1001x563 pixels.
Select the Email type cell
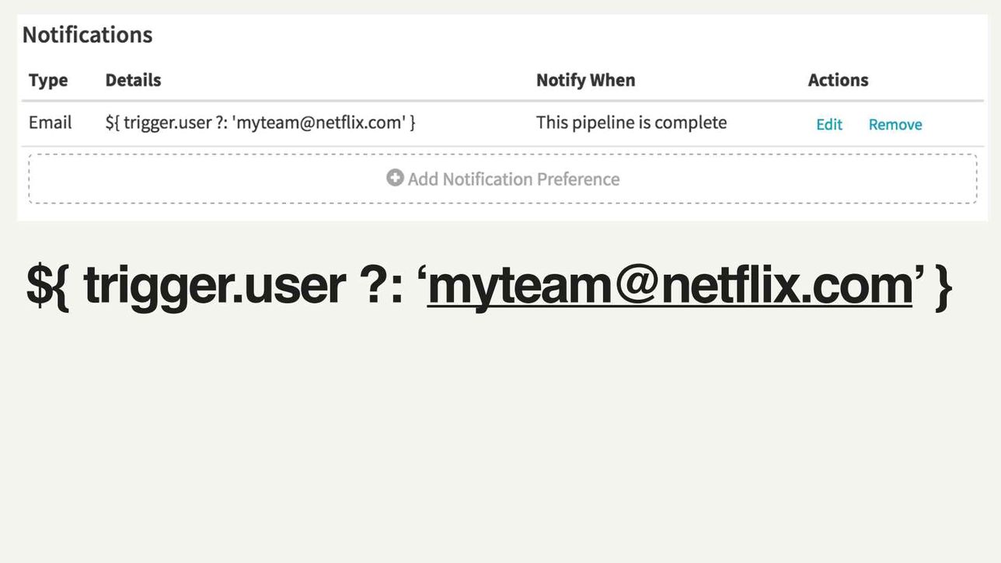(51, 123)
